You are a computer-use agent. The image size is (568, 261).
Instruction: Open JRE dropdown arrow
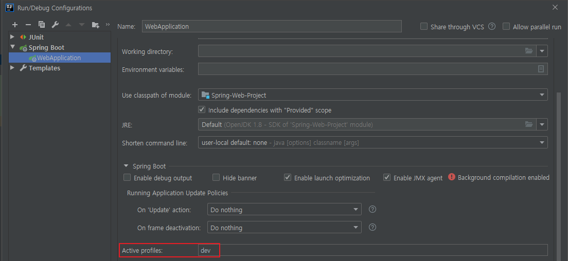tap(542, 124)
